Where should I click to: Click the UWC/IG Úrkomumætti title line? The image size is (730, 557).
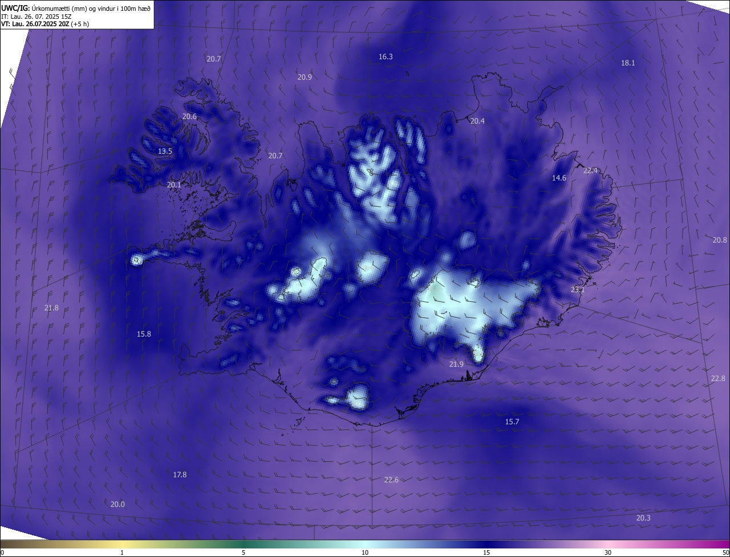pyautogui.click(x=76, y=8)
